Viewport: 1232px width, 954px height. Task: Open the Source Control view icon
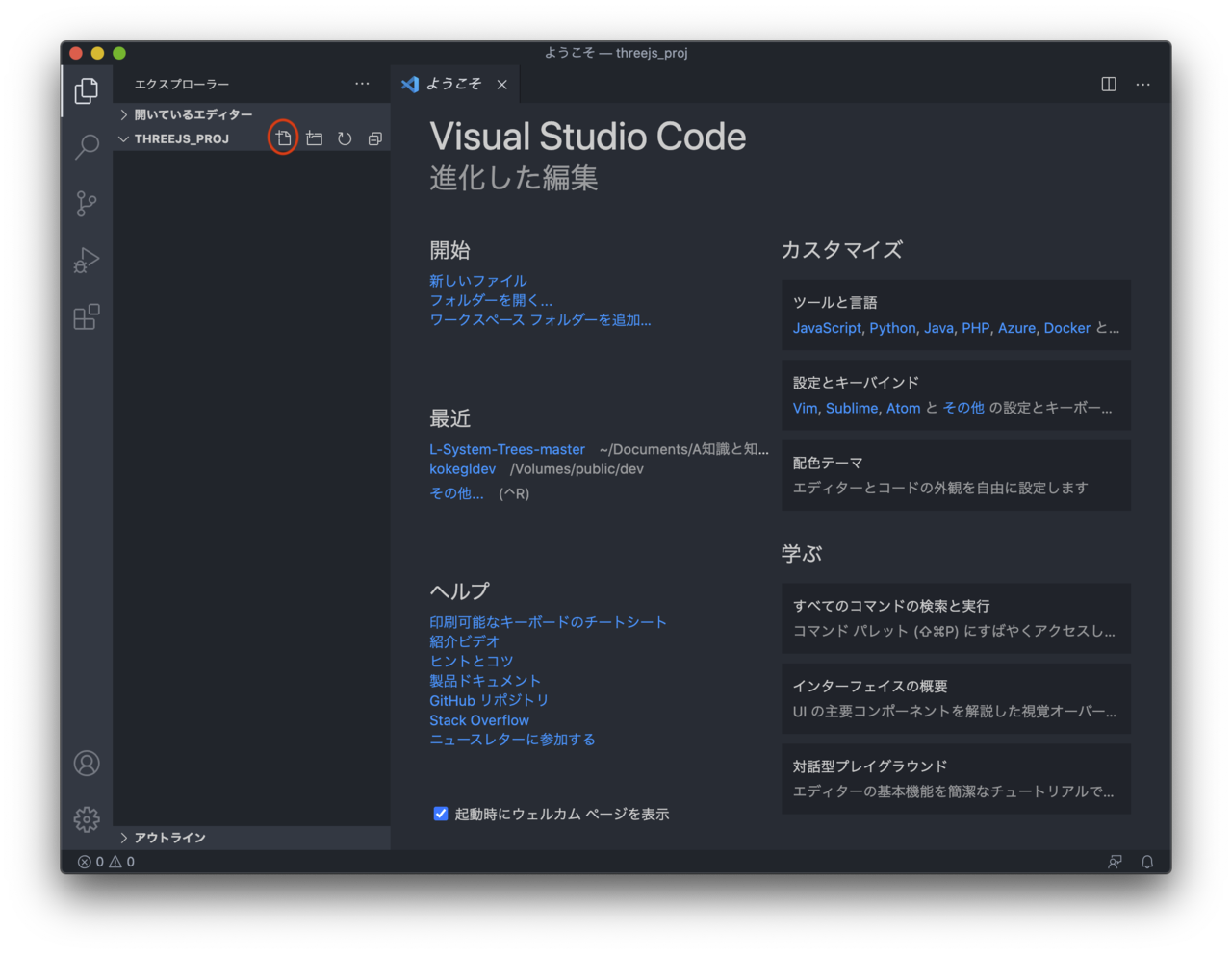(x=87, y=203)
